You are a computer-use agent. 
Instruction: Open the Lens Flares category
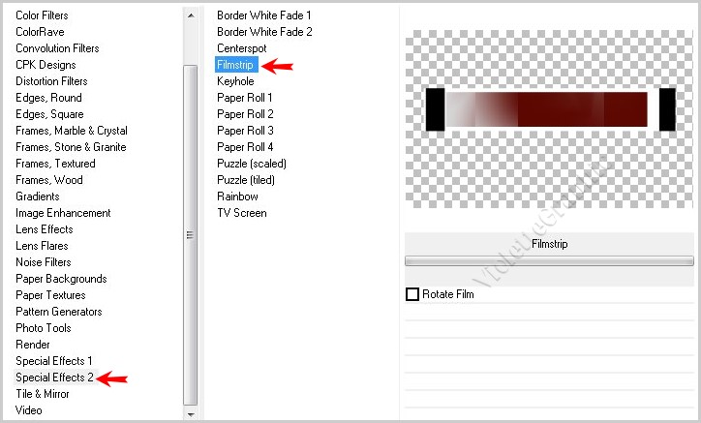44,246
